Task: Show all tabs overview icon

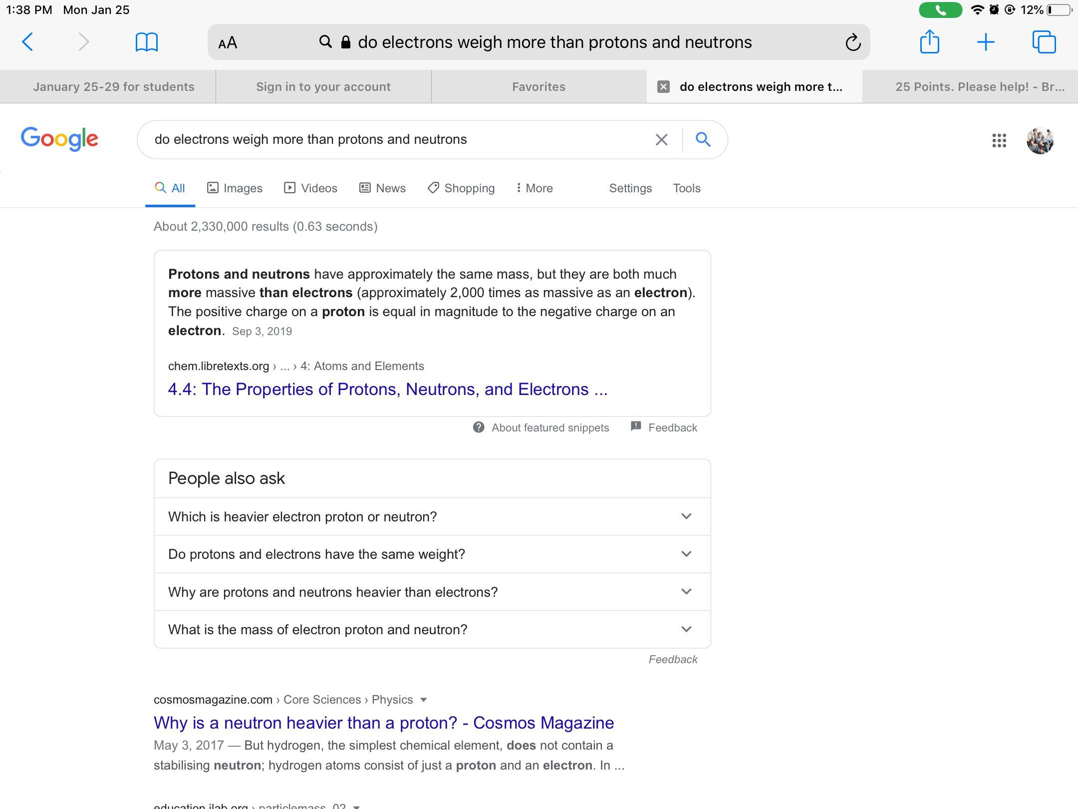Action: pos(1044,42)
